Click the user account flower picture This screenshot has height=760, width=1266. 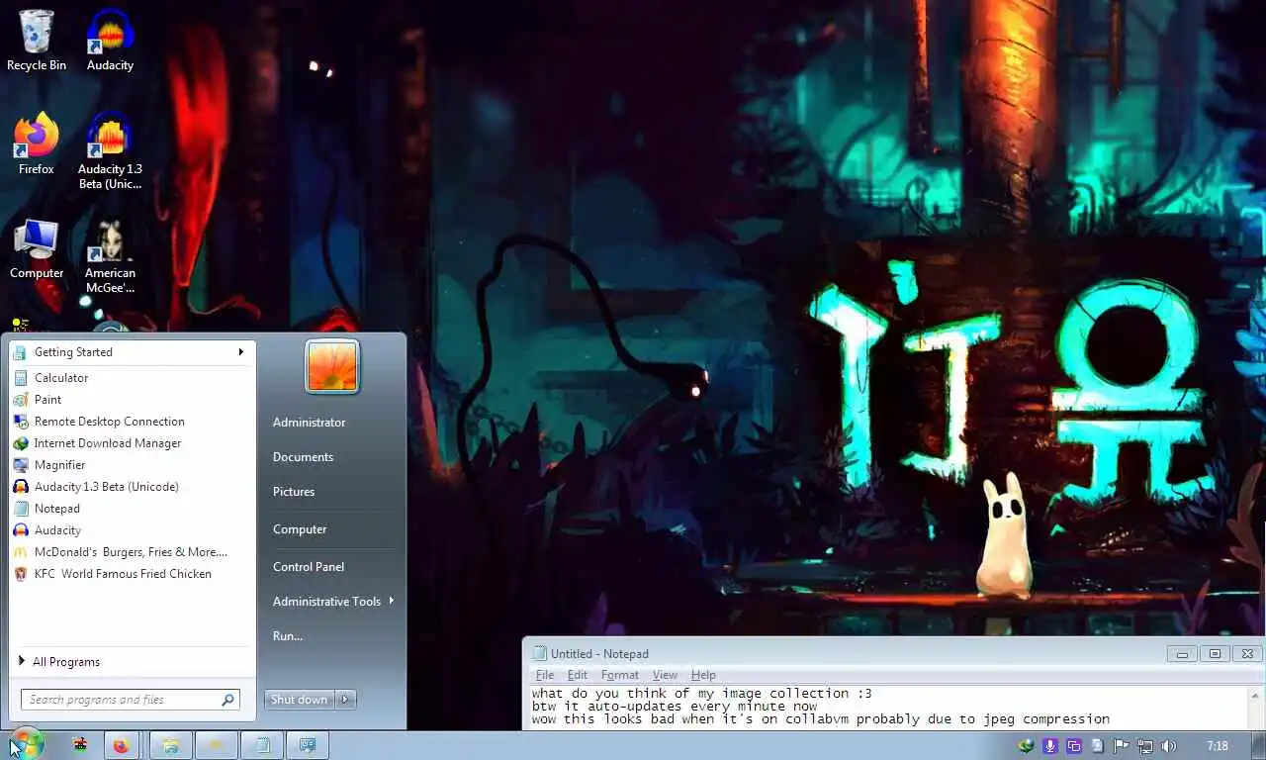332,366
